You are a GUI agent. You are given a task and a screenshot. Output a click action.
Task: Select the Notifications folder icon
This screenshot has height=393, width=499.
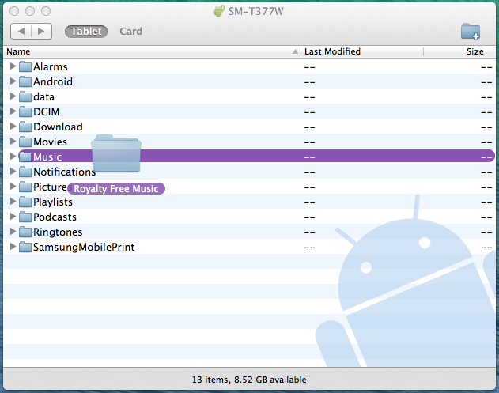coord(25,172)
